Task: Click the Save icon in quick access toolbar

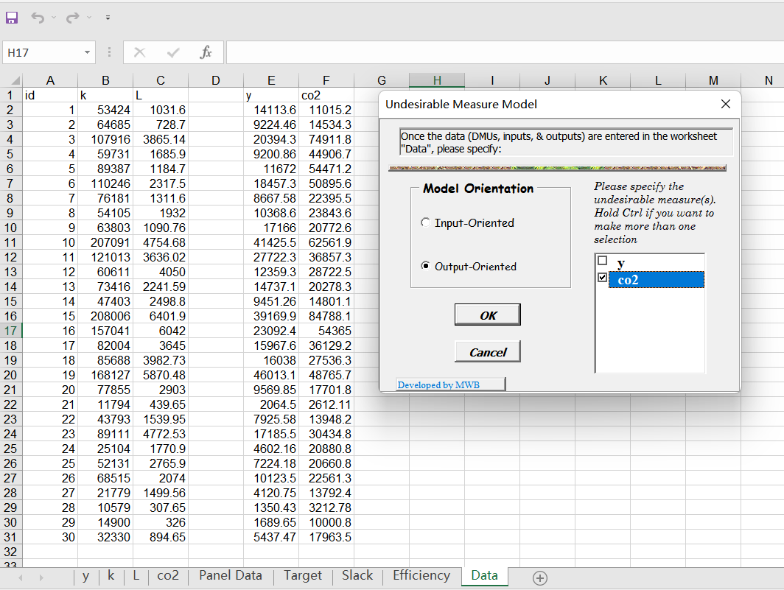Action: 11,17
